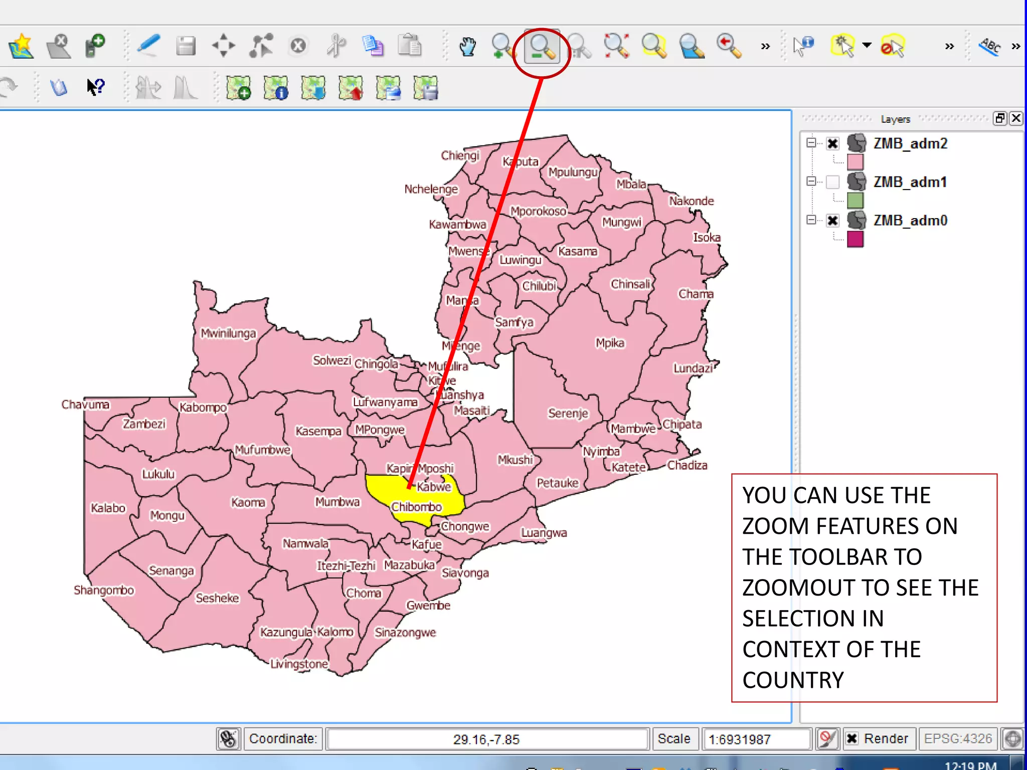Click the Coordinate input field
The height and width of the screenshot is (770, 1027).
point(487,739)
